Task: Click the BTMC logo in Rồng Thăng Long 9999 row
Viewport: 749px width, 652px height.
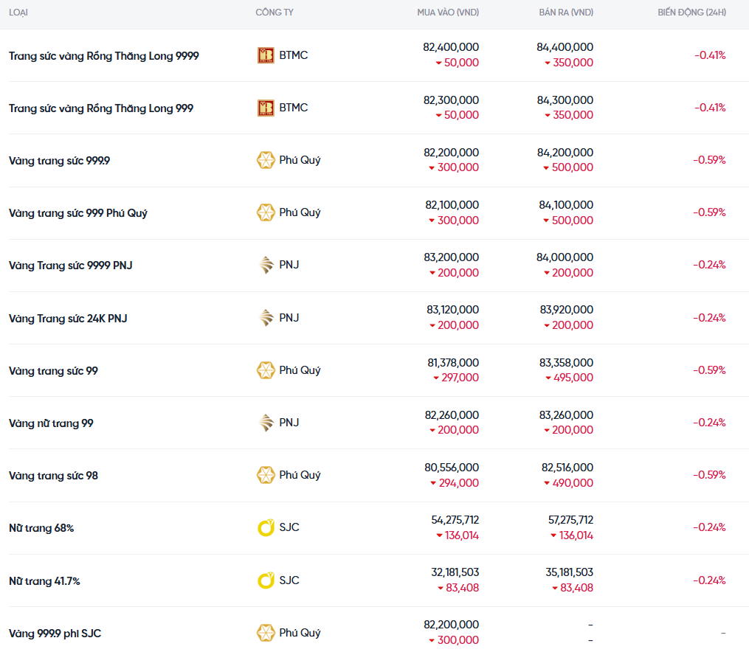Action: click(x=266, y=55)
